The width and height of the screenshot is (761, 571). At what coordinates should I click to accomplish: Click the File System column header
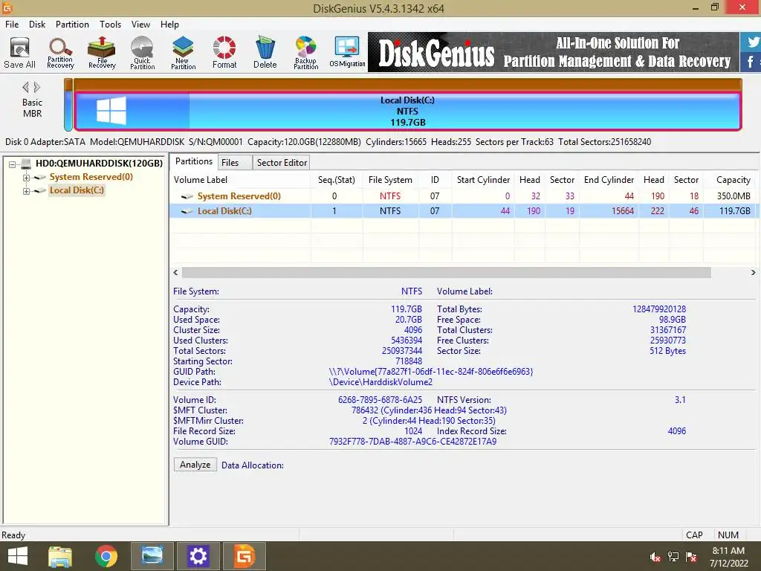(390, 180)
